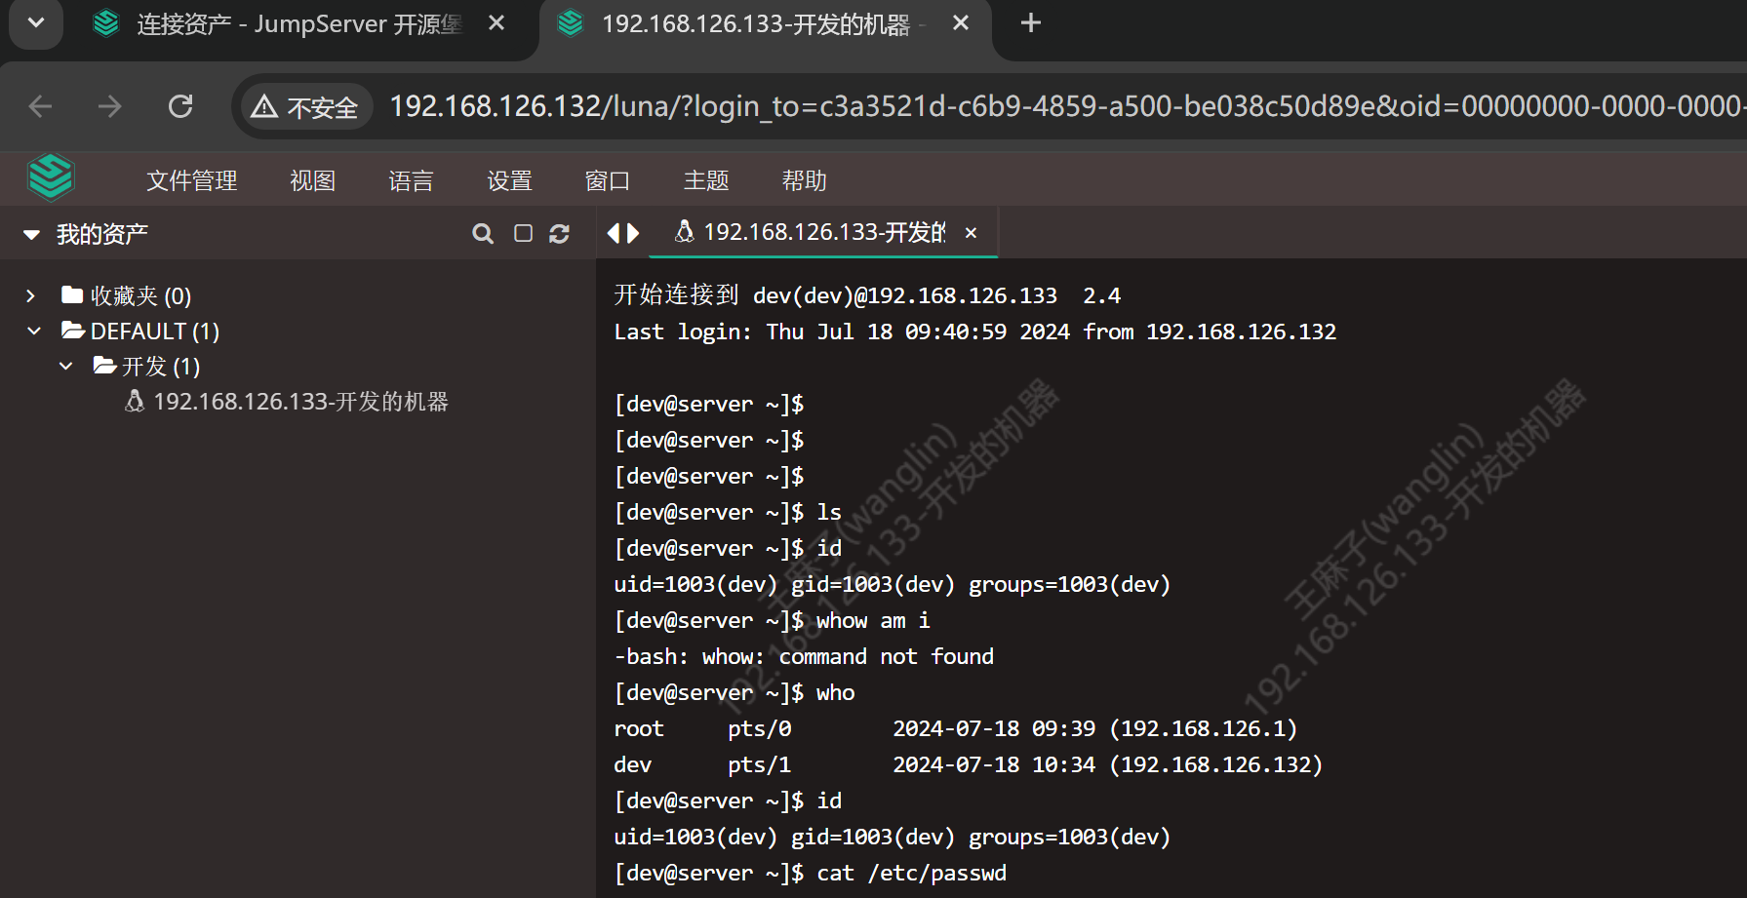Open the browser tab search dropdown
The height and width of the screenshot is (898, 1747).
(x=36, y=22)
